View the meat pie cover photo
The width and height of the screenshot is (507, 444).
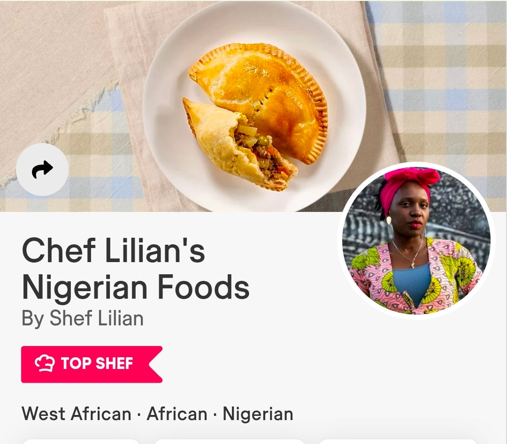point(253,105)
